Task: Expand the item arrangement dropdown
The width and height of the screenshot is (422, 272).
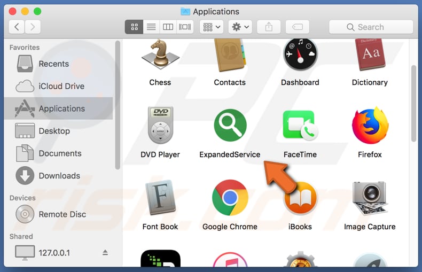Action: (x=211, y=27)
